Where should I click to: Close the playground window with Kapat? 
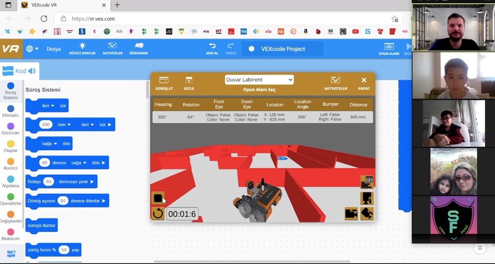click(363, 83)
